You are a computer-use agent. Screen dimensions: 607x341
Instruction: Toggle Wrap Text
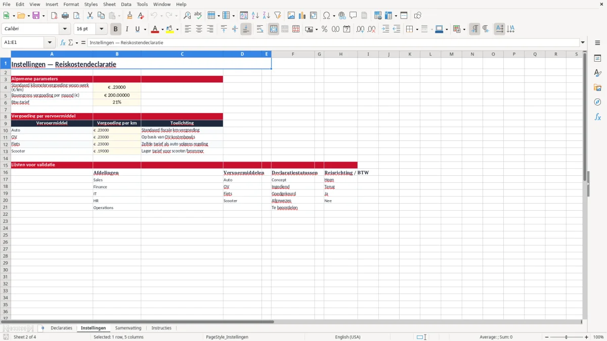point(260,29)
